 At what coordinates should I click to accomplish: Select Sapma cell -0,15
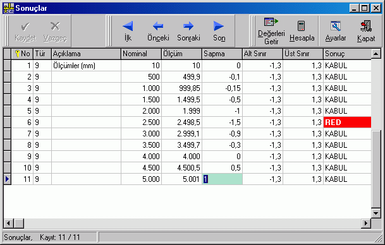pyautogui.click(x=222, y=88)
